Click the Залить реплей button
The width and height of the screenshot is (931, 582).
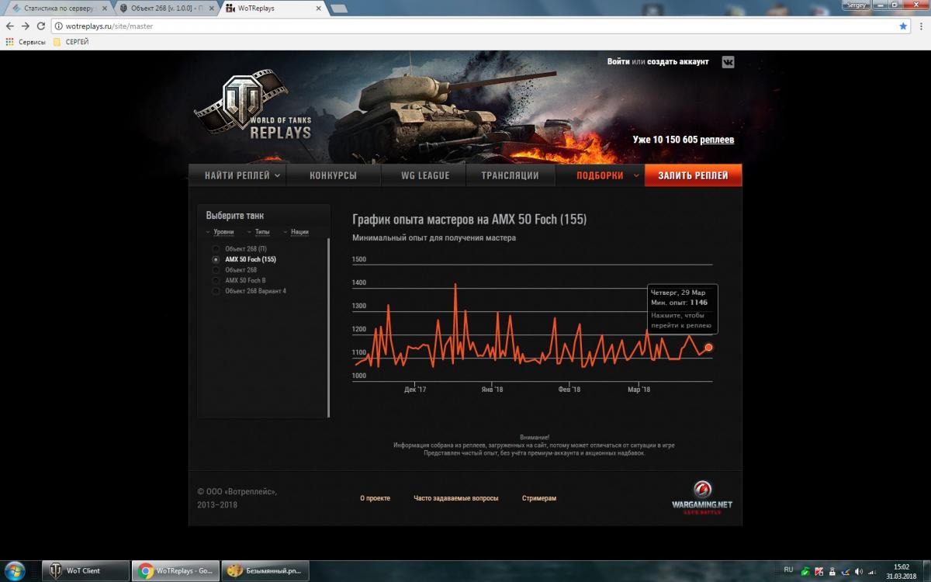[693, 175]
